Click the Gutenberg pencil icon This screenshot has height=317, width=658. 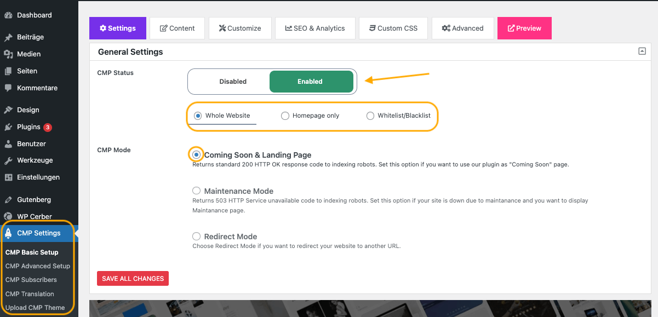[x=8, y=200]
